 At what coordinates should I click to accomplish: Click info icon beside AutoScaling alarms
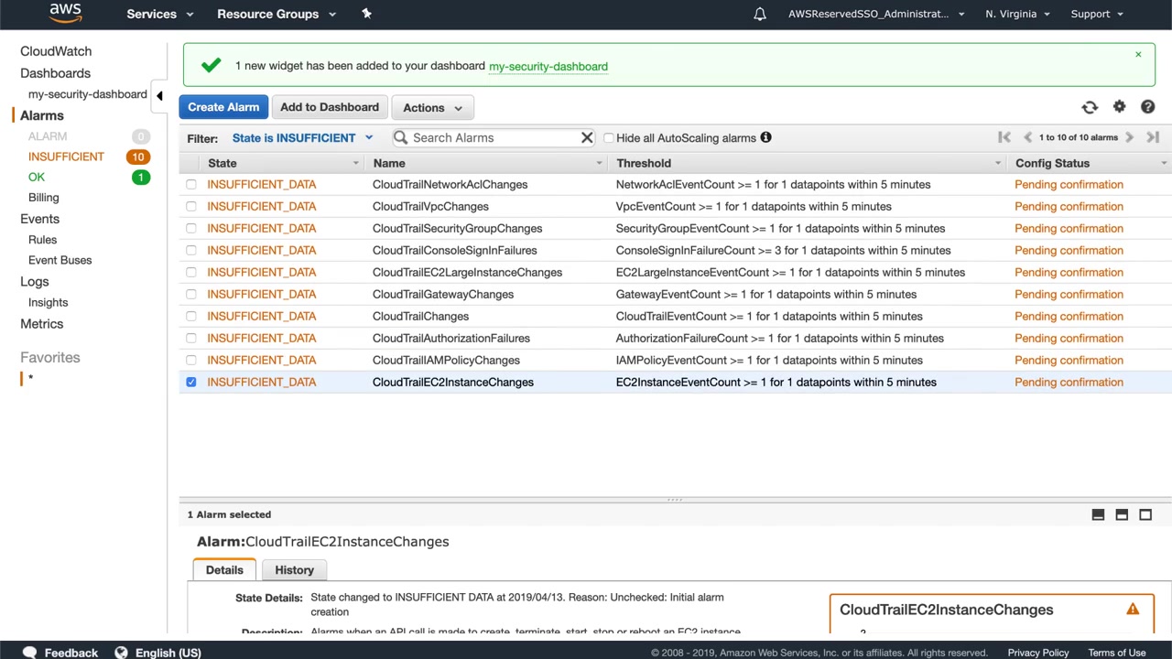click(765, 137)
